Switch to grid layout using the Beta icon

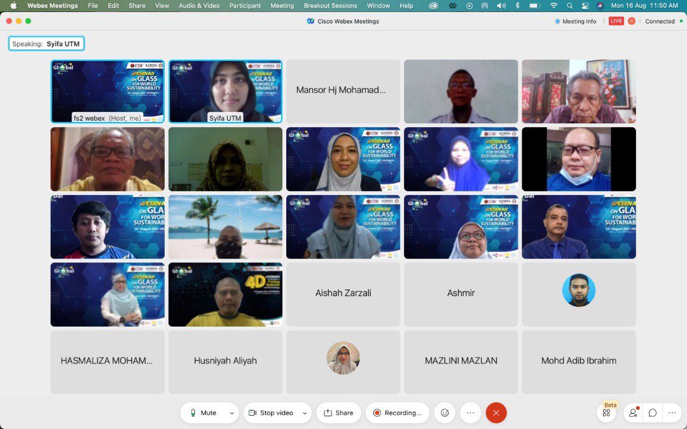coord(606,412)
